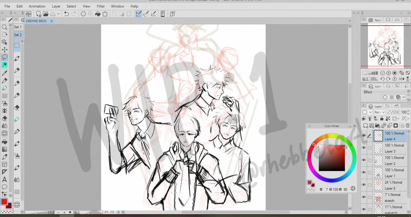Image resolution: width=411 pixels, height=217 pixels.
Task: Open the Filter menu
Action: tap(101, 6)
